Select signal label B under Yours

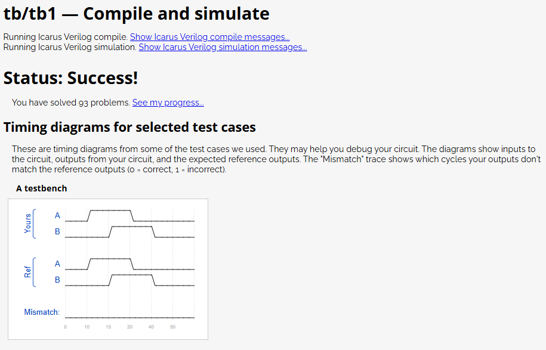point(57,232)
